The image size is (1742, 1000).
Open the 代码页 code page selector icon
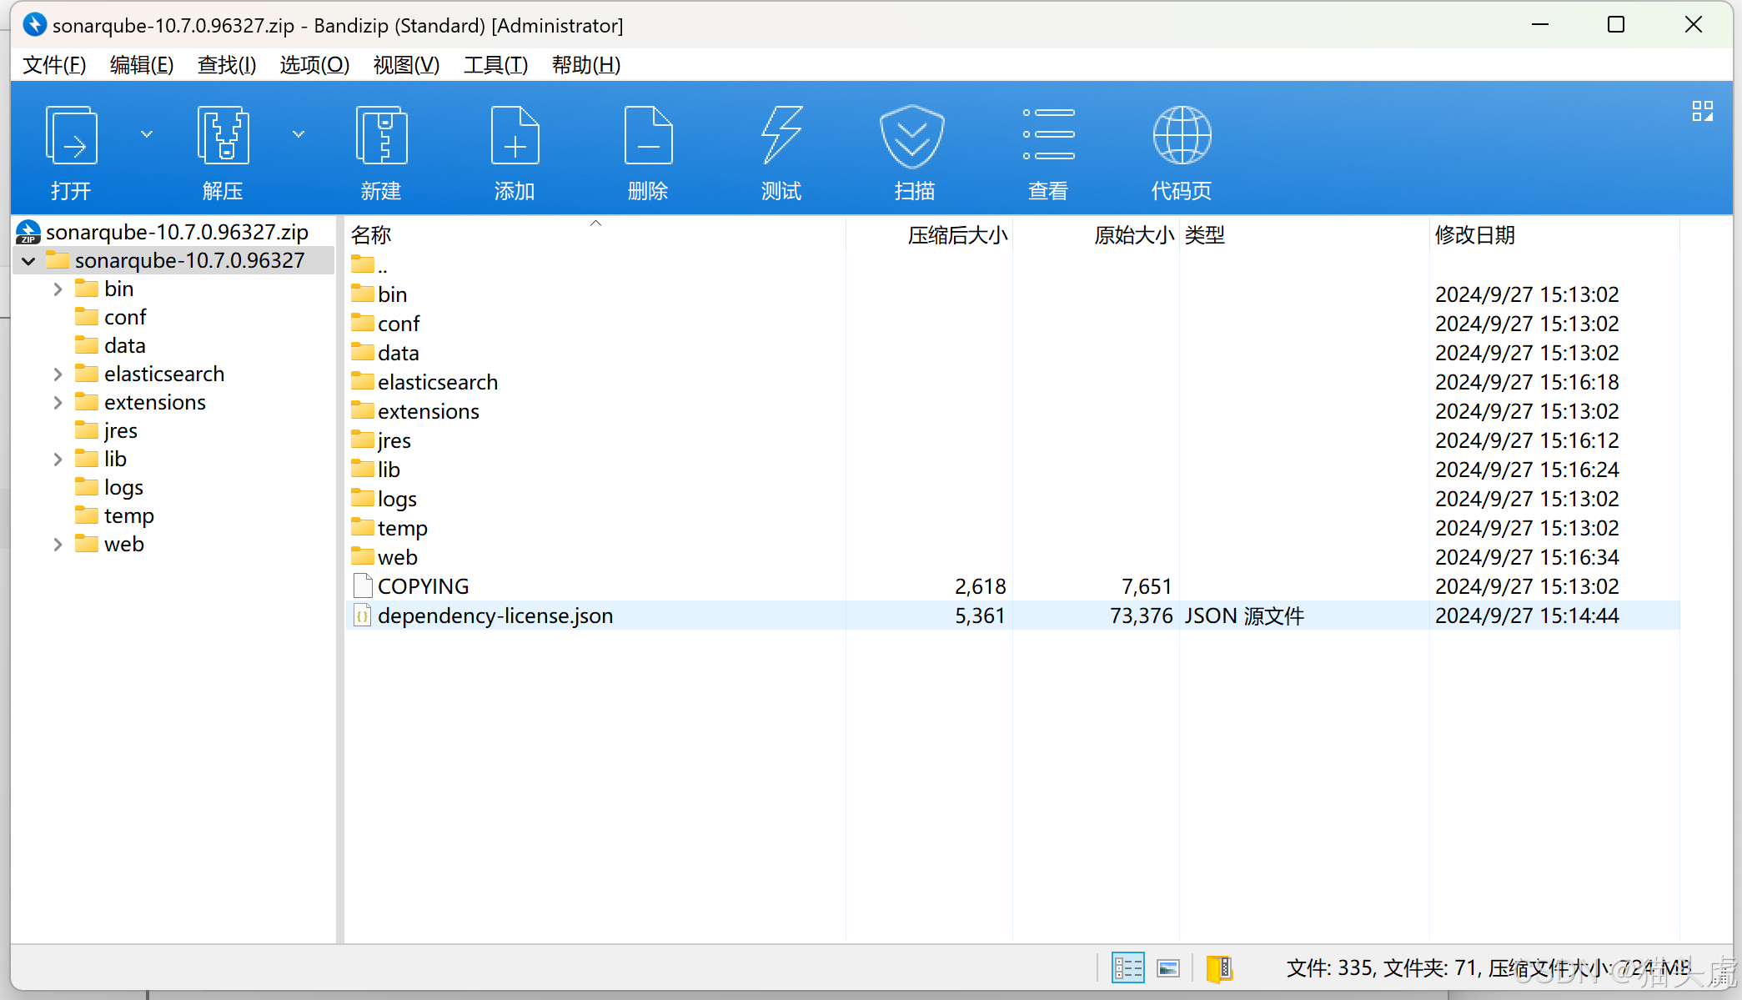(1181, 150)
